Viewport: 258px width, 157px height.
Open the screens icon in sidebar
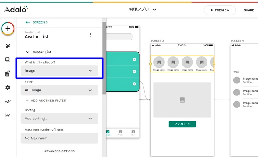tap(8, 60)
